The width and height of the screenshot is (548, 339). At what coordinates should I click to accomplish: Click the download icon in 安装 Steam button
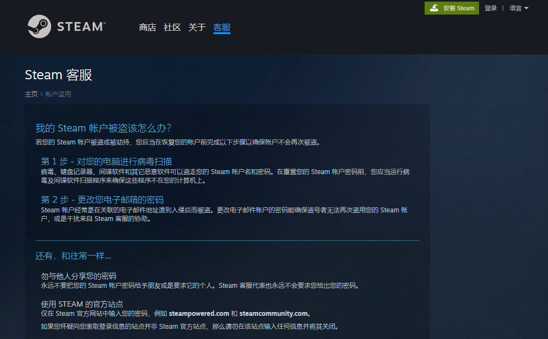pyautogui.click(x=434, y=8)
